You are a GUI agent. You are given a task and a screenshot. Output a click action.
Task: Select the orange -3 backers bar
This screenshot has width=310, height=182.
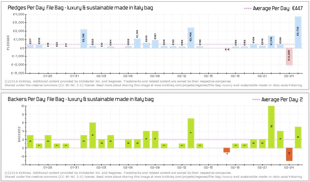289,155
